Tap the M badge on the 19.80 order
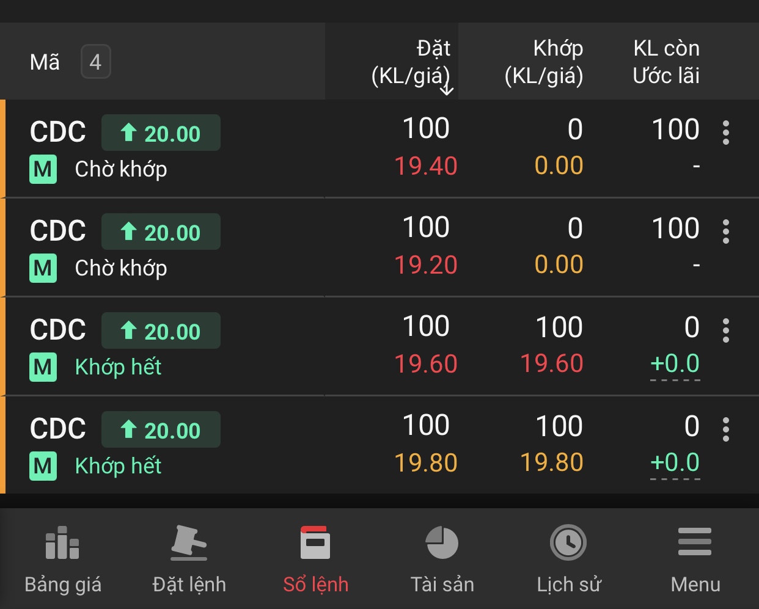Viewport: 759px width, 609px height. [x=43, y=466]
